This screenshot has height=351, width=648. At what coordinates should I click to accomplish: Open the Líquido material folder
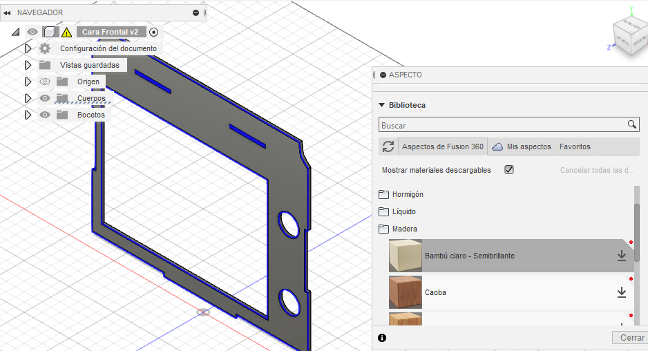coord(403,211)
